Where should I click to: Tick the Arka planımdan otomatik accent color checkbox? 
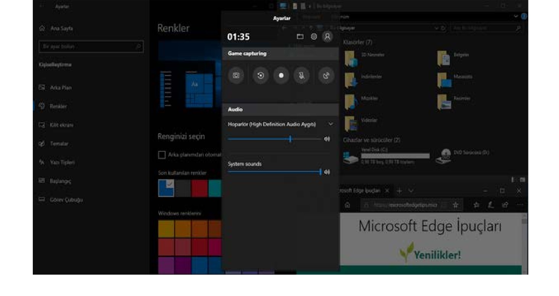(162, 155)
